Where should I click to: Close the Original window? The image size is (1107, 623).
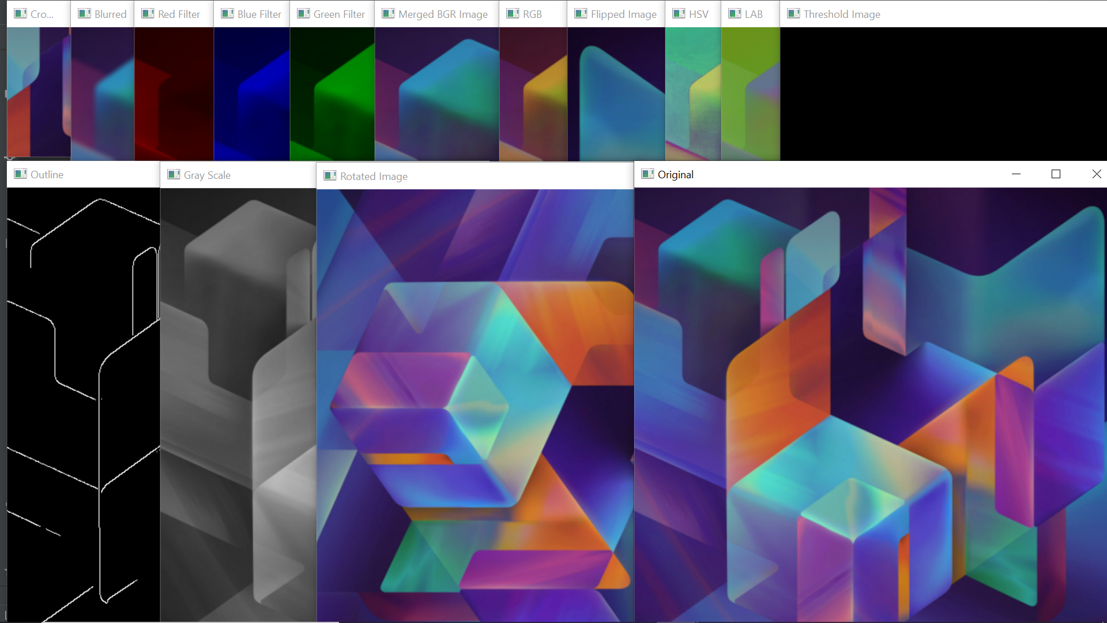[1096, 174]
